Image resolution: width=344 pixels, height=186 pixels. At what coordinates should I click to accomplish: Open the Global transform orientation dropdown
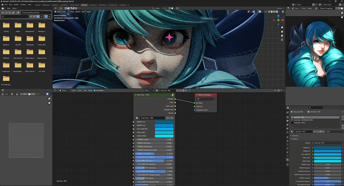[x=158, y=8]
